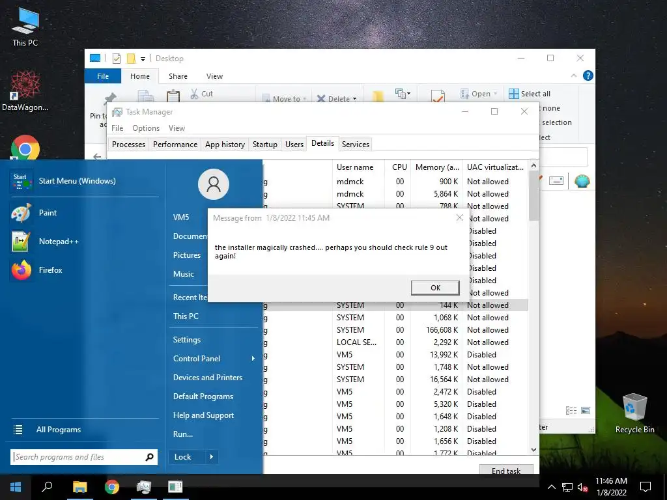Switch to Share tab in Explorer
667x500 pixels.
click(178, 76)
